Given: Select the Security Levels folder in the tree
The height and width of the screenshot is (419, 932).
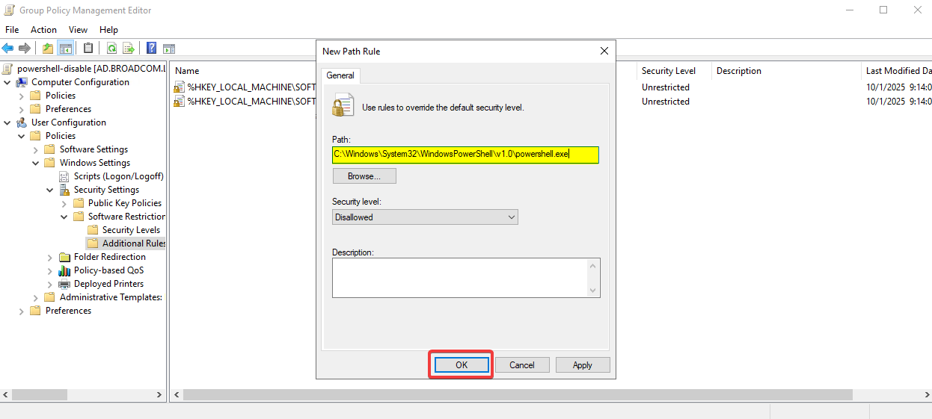Looking at the screenshot, I should point(130,230).
